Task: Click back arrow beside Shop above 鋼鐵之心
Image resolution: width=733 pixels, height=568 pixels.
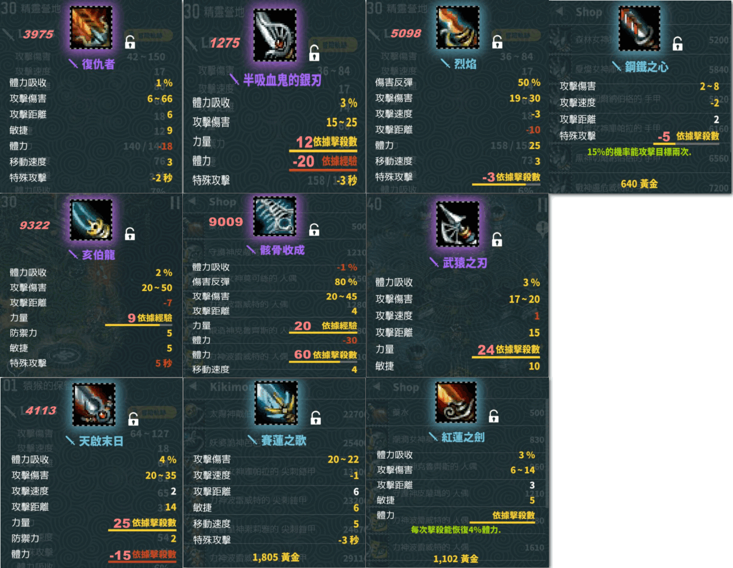Action: coord(560,12)
